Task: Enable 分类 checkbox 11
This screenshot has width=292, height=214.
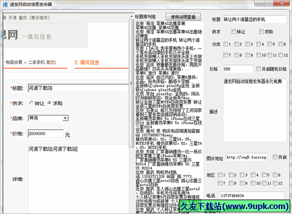Action: pos(269,55)
